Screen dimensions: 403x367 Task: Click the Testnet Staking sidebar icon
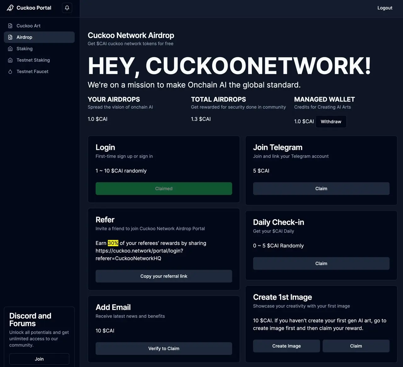click(10, 60)
